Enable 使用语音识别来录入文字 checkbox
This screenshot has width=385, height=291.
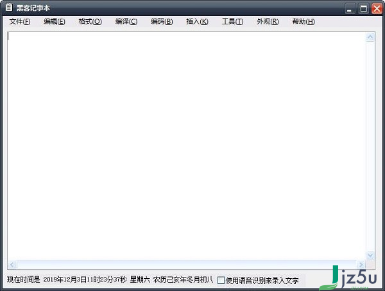click(221, 280)
